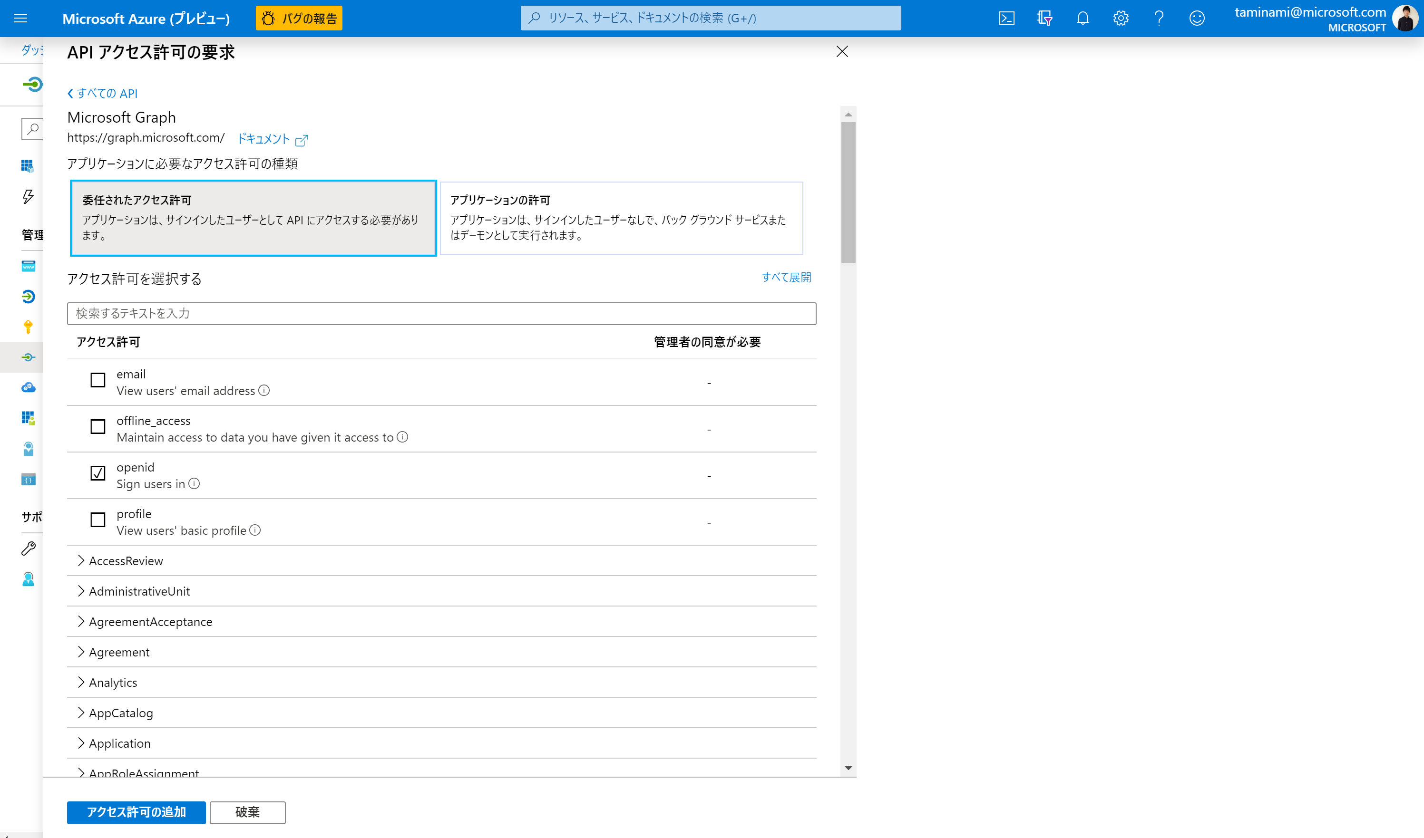
Task: Show info icon for profile permission
Action: click(x=255, y=530)
